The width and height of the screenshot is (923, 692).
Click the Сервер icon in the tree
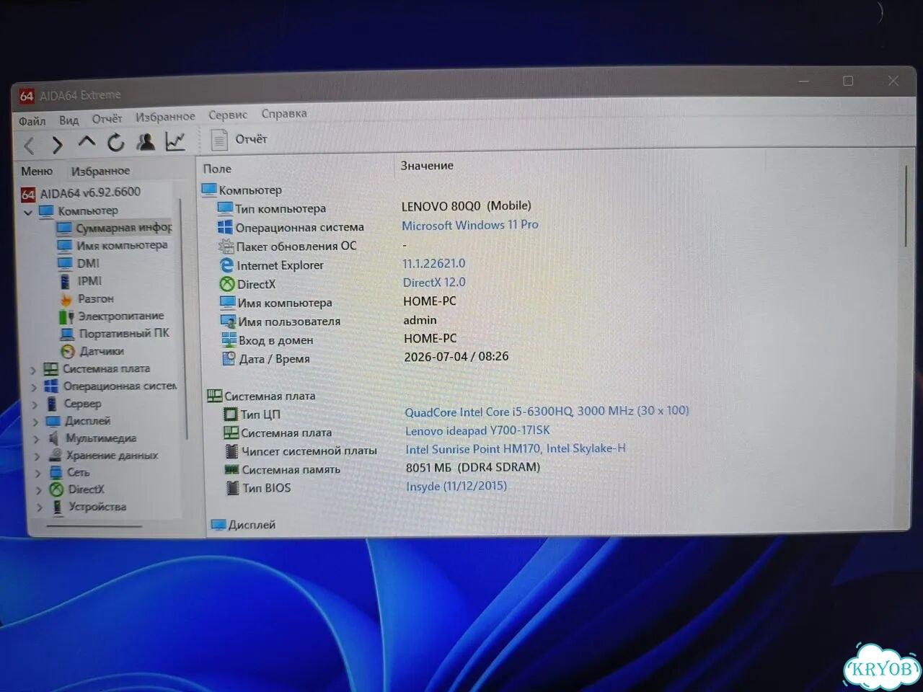pos(52,404)
